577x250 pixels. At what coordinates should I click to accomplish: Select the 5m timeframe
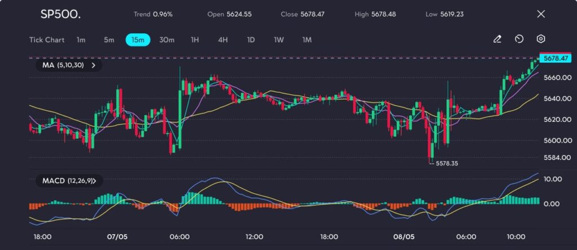coord(109,40)
